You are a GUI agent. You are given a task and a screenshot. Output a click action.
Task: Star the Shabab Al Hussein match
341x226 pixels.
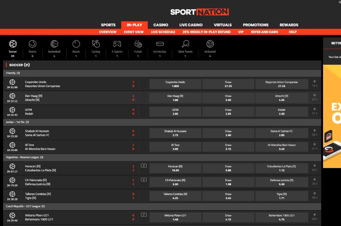tap(314, 130)
